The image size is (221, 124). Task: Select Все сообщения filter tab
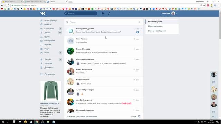click(x=162, y=22)
